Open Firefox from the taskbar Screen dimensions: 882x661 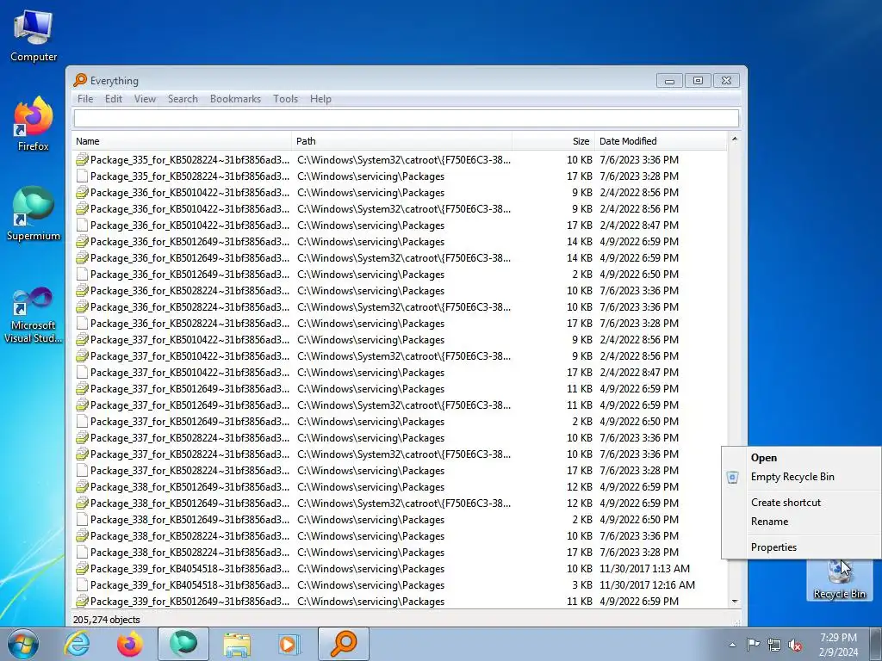[130, 644]
